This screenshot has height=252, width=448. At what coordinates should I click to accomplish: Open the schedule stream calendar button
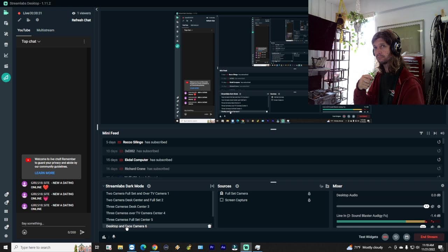(x=406, y=237)
